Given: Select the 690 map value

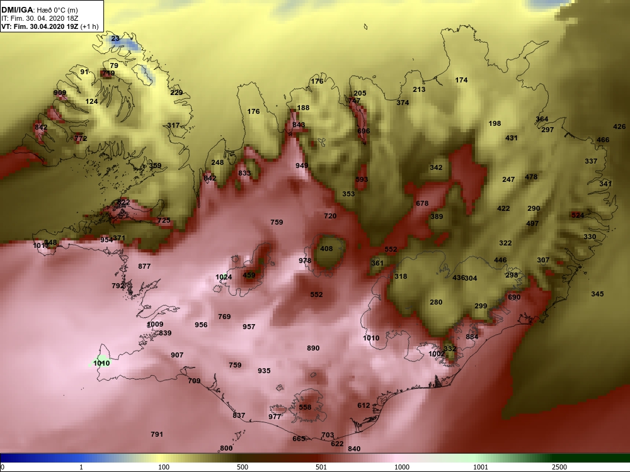Looking at the screenshot, I should pyautogui.click(x=514, y=297).
